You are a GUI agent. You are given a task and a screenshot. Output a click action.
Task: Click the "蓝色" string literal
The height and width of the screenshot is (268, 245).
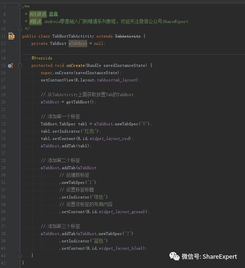[99, 241]
